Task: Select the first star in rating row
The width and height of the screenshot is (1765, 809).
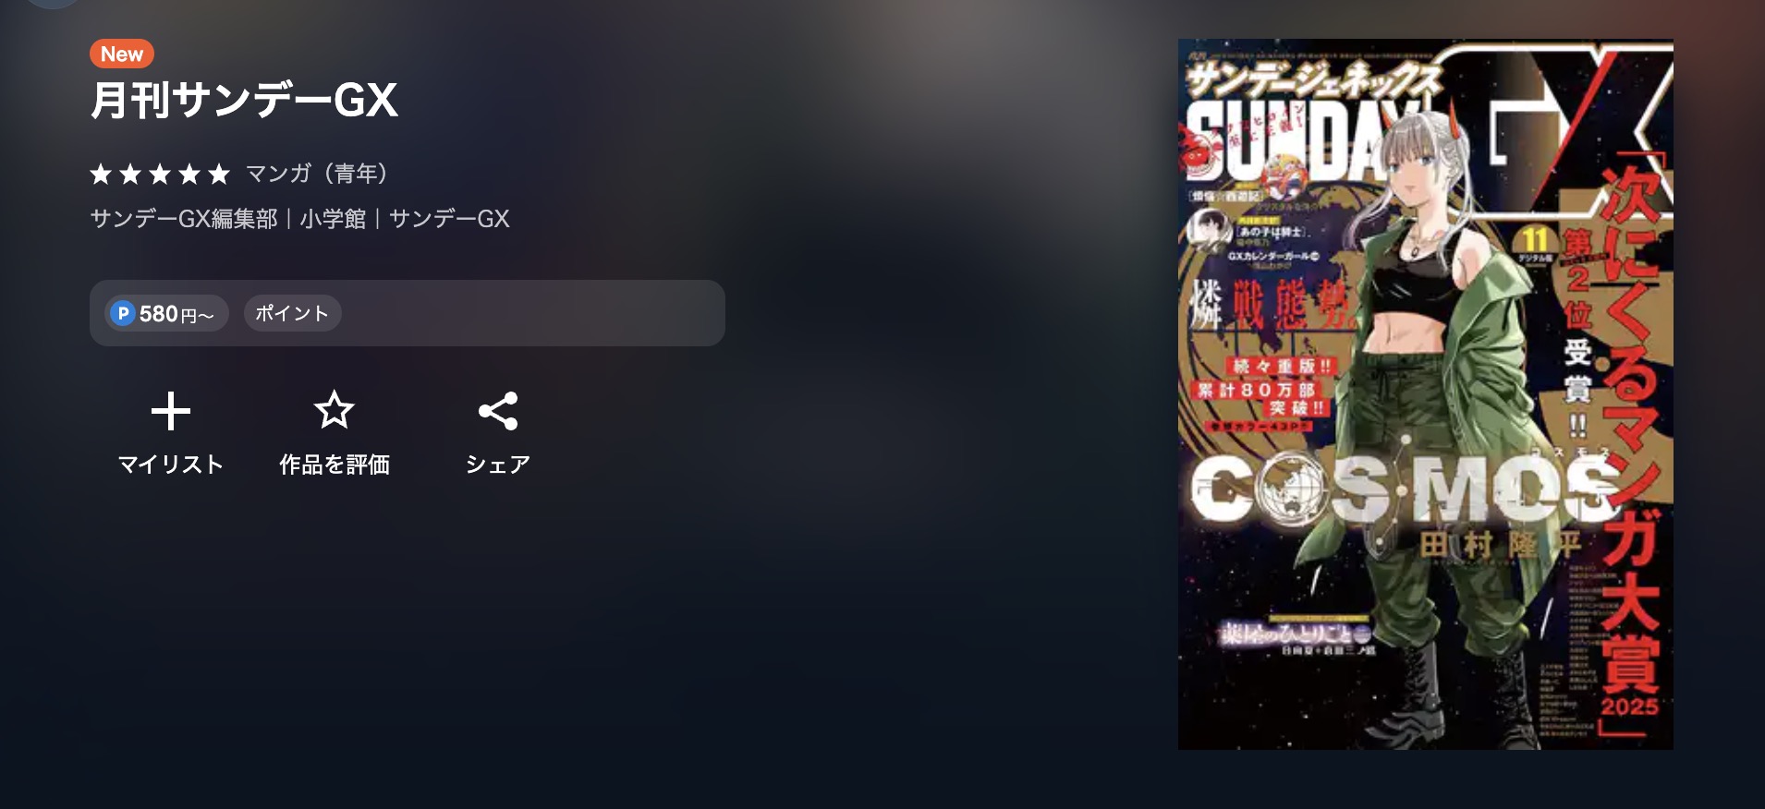Action: coord(101,174)
